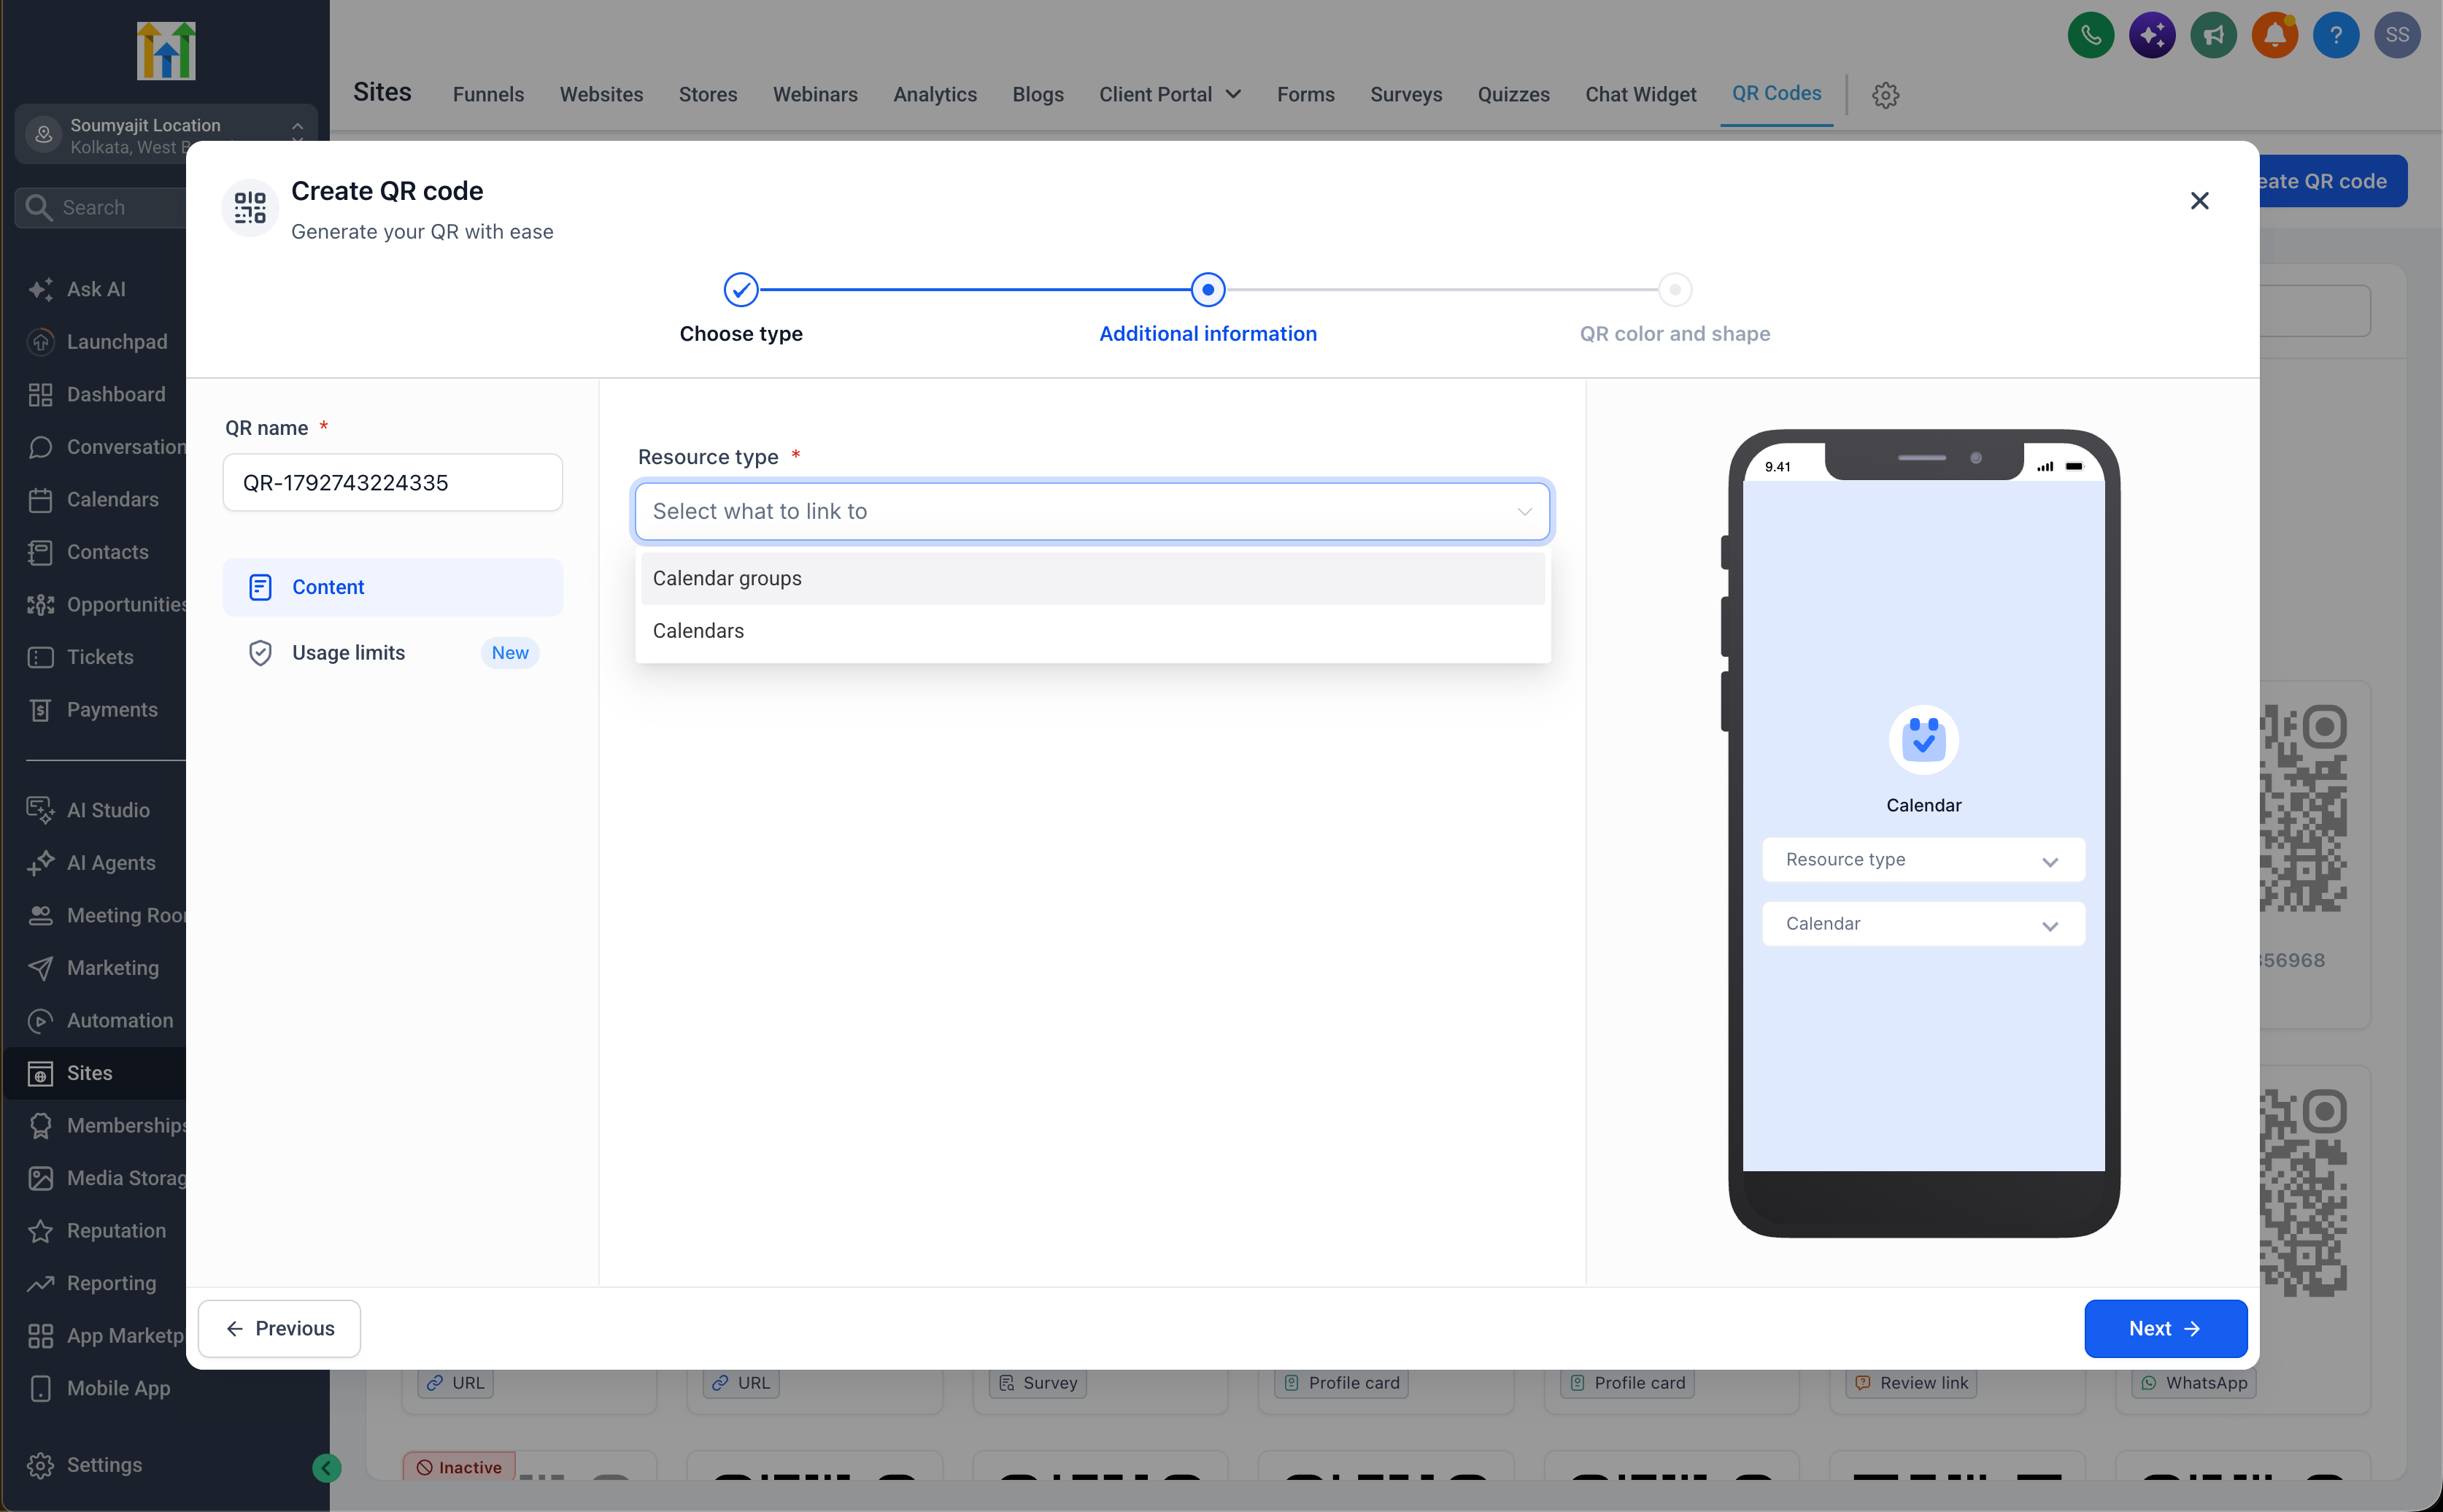
Task: Open the Resource type dropdown
Action: (1092, 511)
